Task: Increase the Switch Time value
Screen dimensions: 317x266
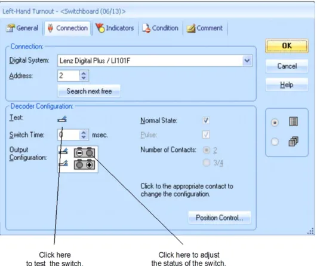Action: click(x=84, y=132)
